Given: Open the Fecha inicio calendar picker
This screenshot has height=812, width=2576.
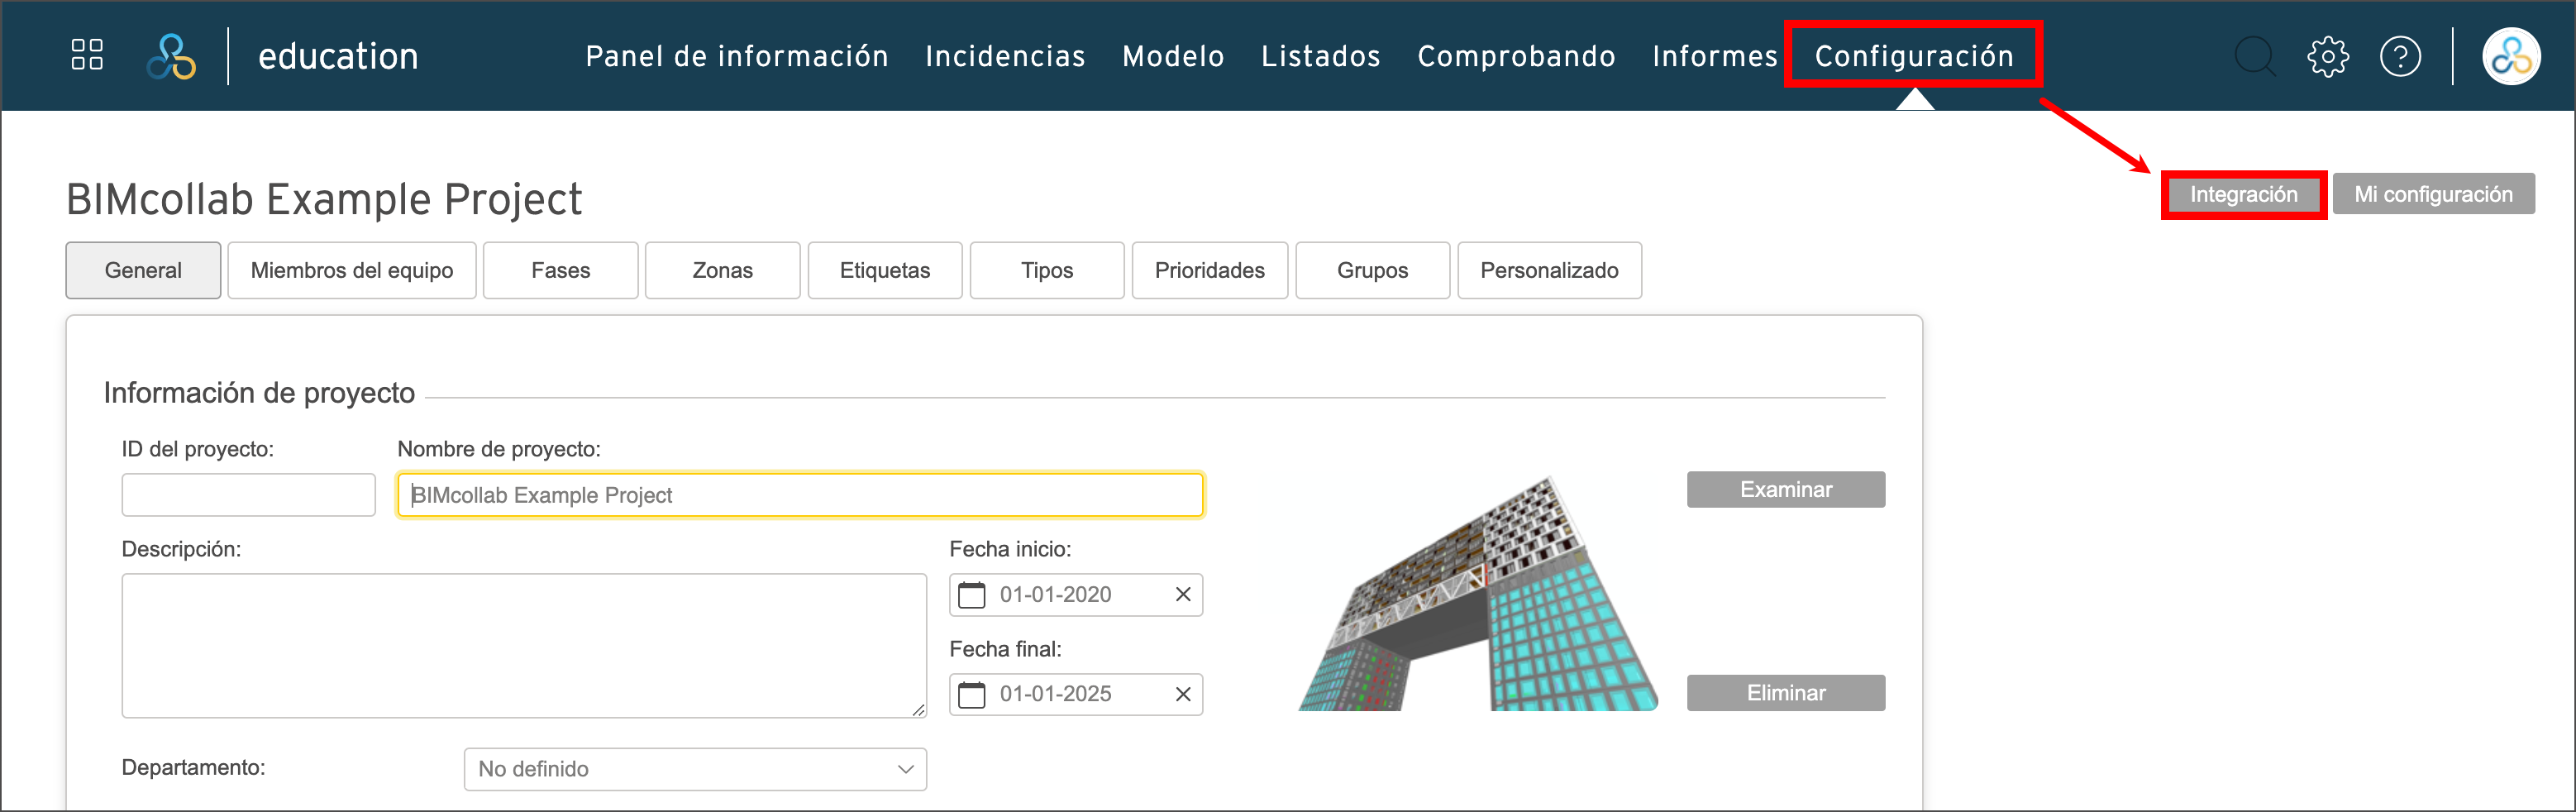Looking at the screenshot, I should click(971, 595).
